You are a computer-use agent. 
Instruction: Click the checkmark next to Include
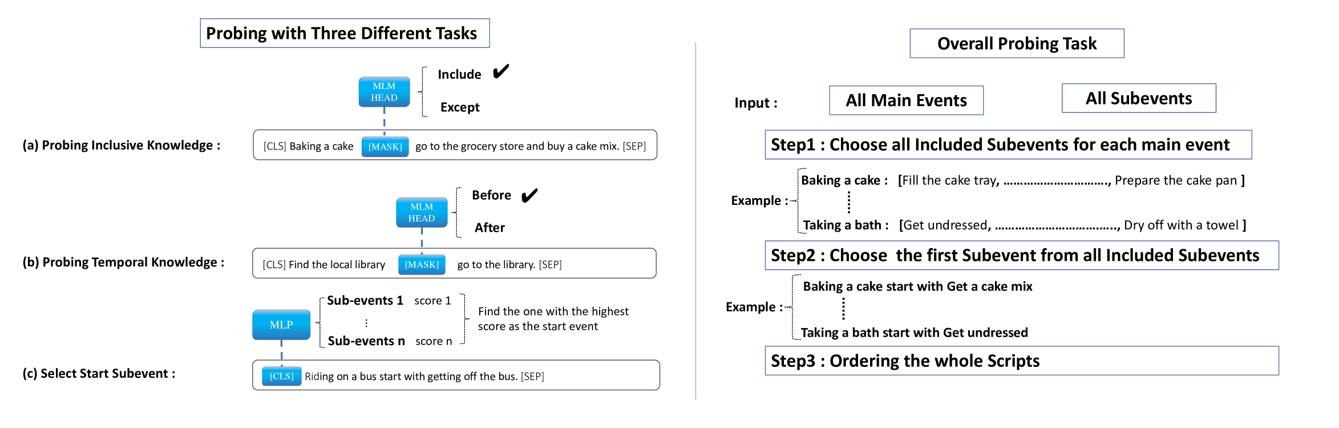(x=500, y=72)
